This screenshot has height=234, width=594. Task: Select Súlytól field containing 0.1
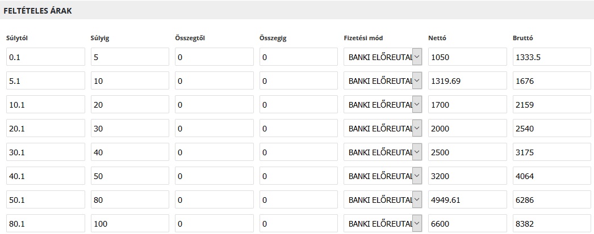pyautogui.click(x=45, y=57)
